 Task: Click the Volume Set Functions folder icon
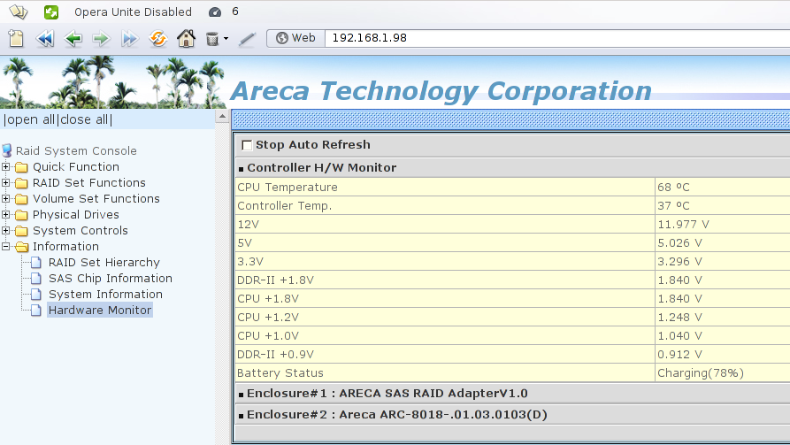tap(21, 199)
